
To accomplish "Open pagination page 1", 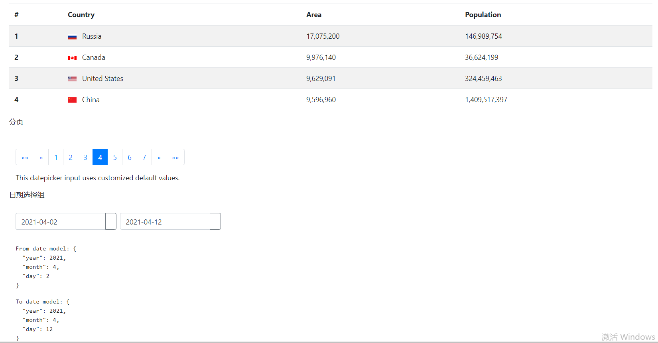I will pos(56,157).
